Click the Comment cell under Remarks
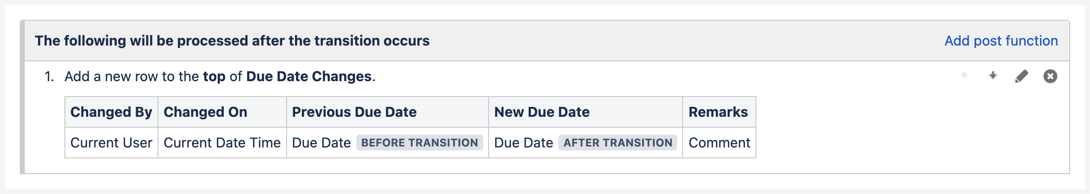 click(x=719, y=143)
